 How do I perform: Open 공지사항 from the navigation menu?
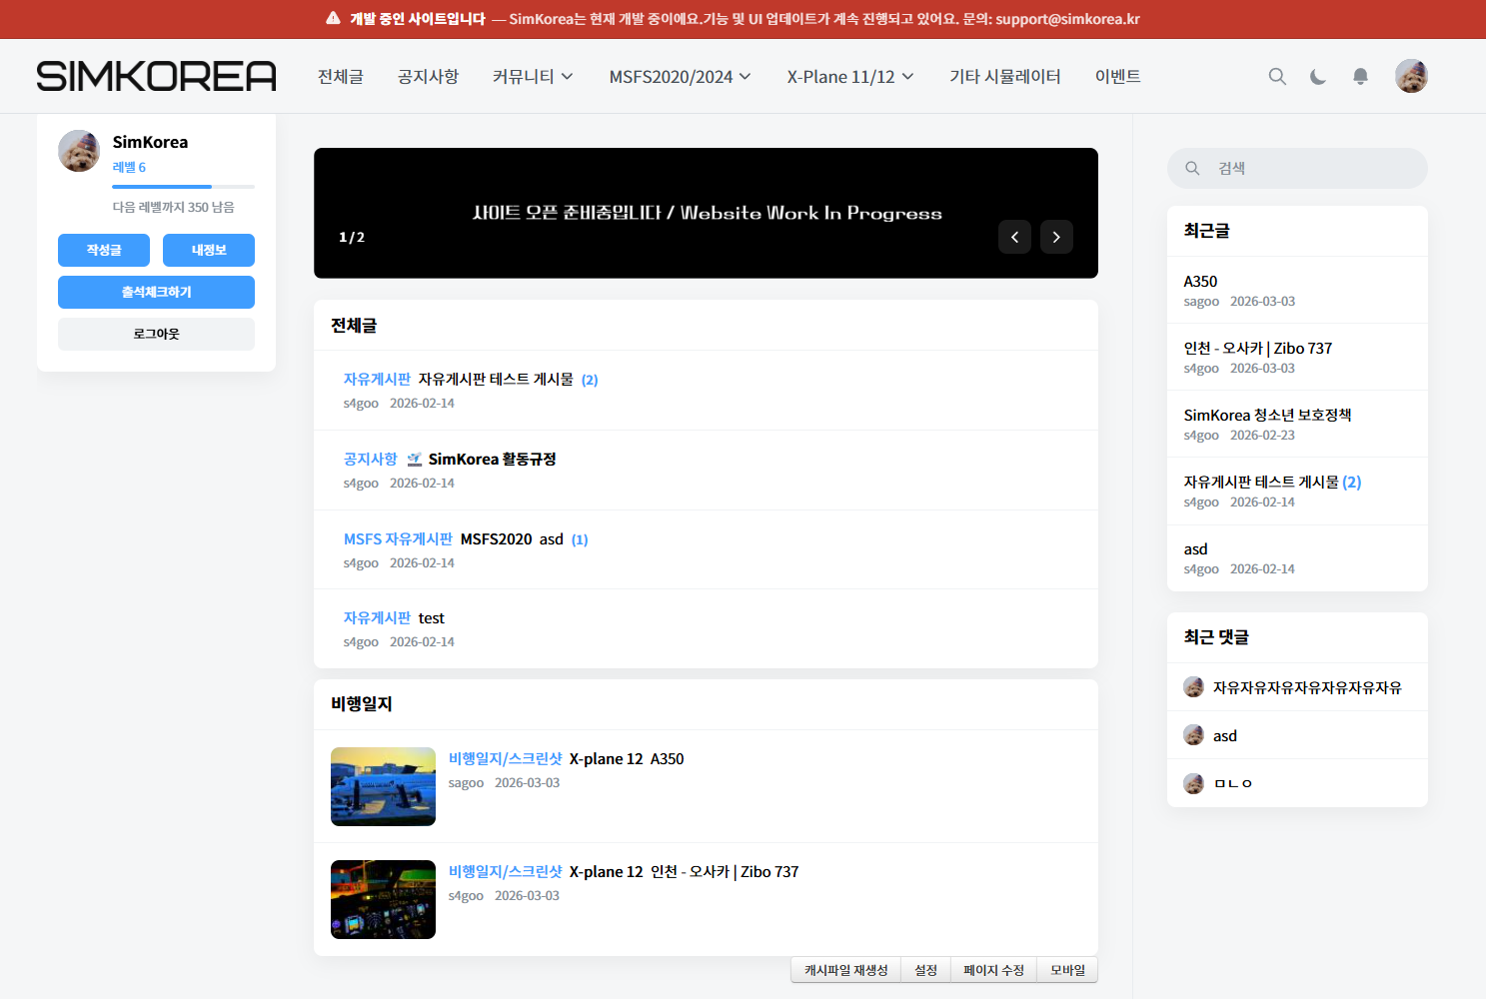[428, 76]
